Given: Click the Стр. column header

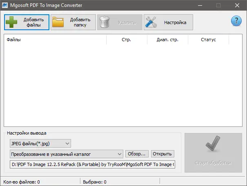Looking at the screenshot, I should 127,40.
